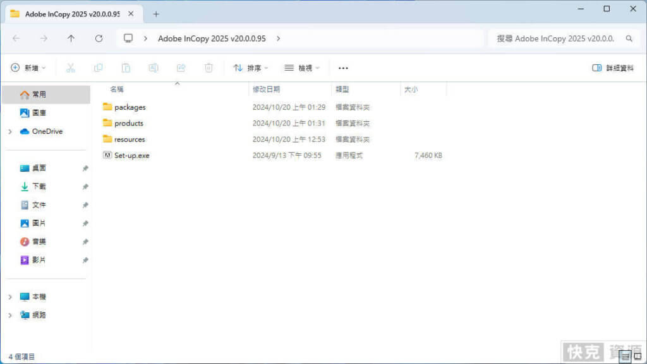Add a new Explorer tab
Image resolution: width=647 pixels, height=364 pixels.
click(x=156, y=14)
